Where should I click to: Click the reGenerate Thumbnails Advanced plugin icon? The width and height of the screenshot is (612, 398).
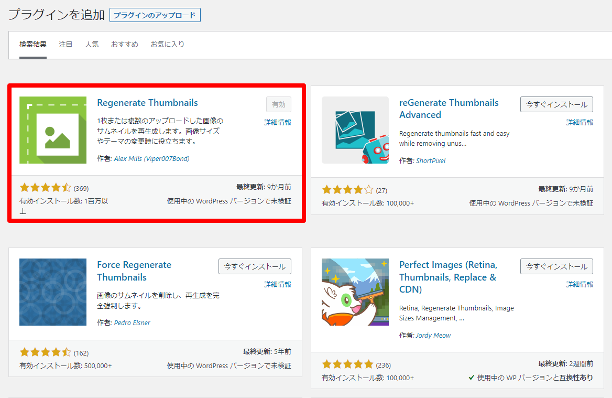click(x=355, y=130)
